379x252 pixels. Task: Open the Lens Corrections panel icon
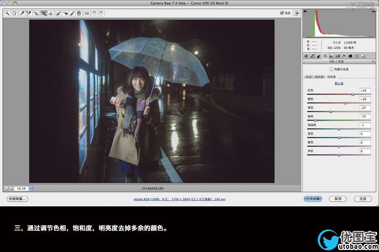pos(338,56)
